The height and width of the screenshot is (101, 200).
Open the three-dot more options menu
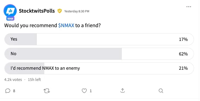pyautogui.click(x=189, y=7)
